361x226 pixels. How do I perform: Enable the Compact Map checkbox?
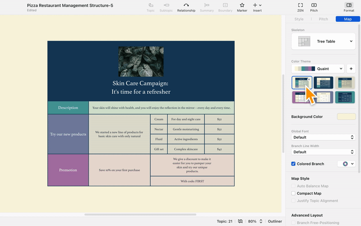pos(293,193)
